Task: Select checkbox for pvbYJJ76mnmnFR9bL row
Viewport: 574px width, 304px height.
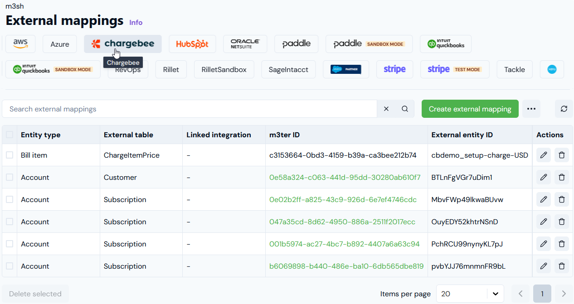Action: [10, 266]
